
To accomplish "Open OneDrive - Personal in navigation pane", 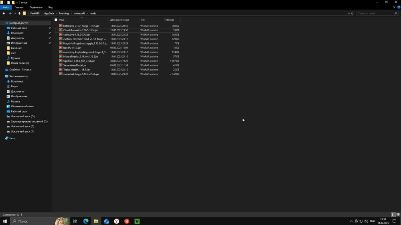I will coord(20,70).
